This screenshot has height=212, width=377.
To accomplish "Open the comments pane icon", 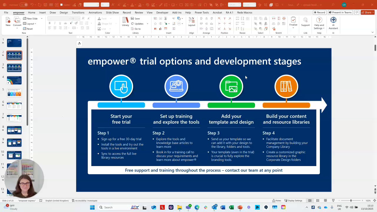I will 357,12.
